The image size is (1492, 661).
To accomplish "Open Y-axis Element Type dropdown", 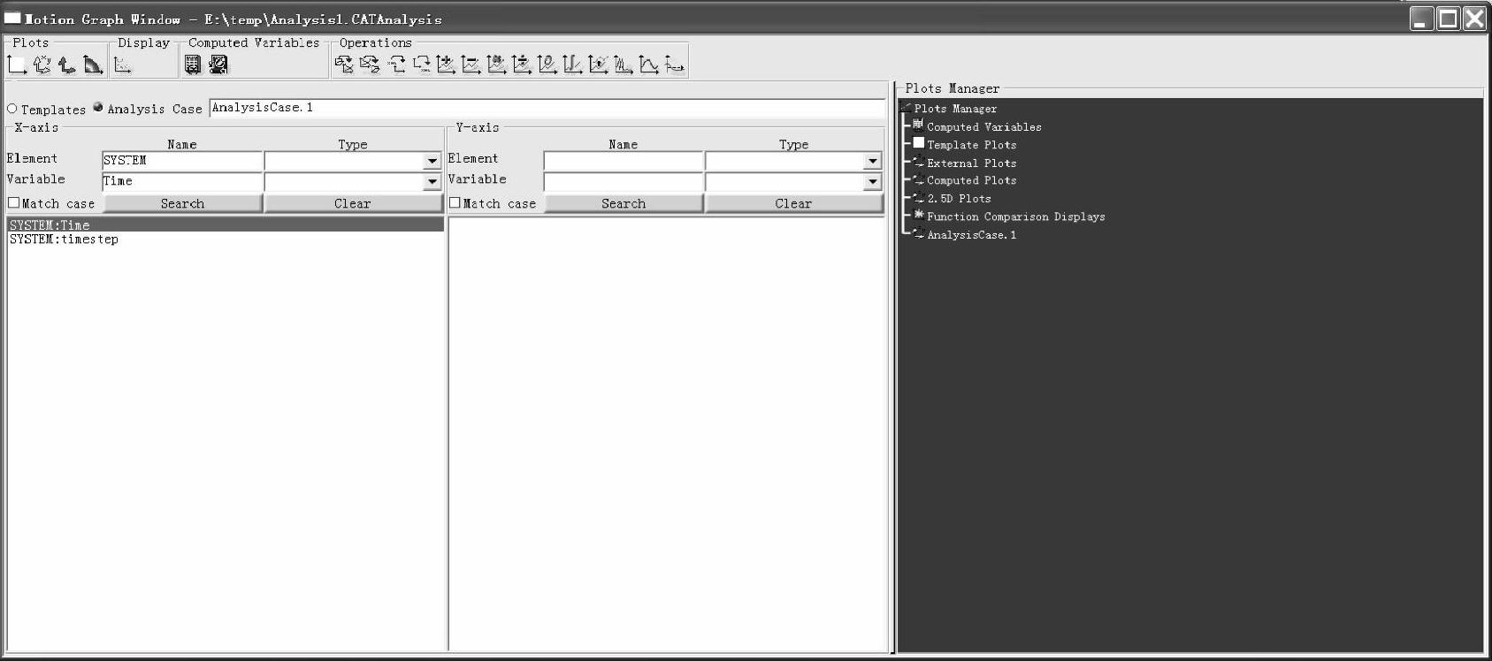I will point(873,161).
